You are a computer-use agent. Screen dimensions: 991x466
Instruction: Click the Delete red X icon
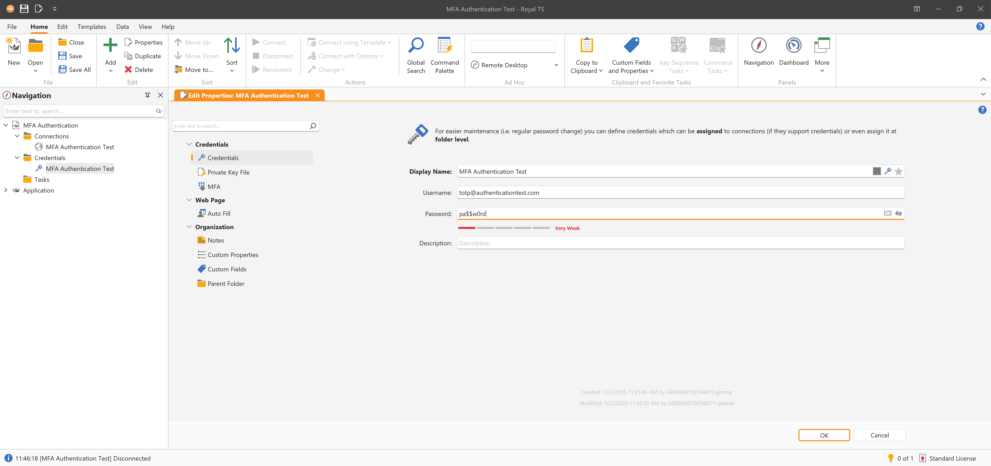point(129,70)
